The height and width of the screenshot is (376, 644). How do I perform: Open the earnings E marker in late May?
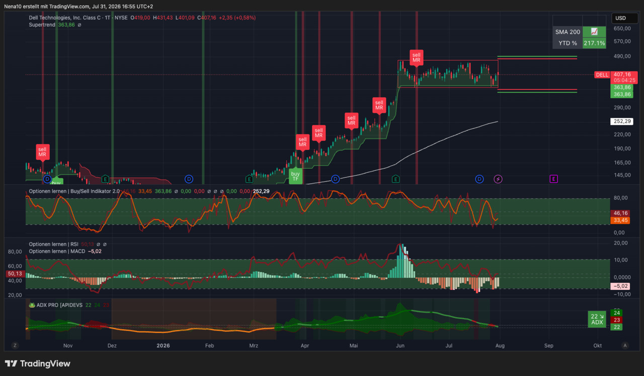click(395, 179)
